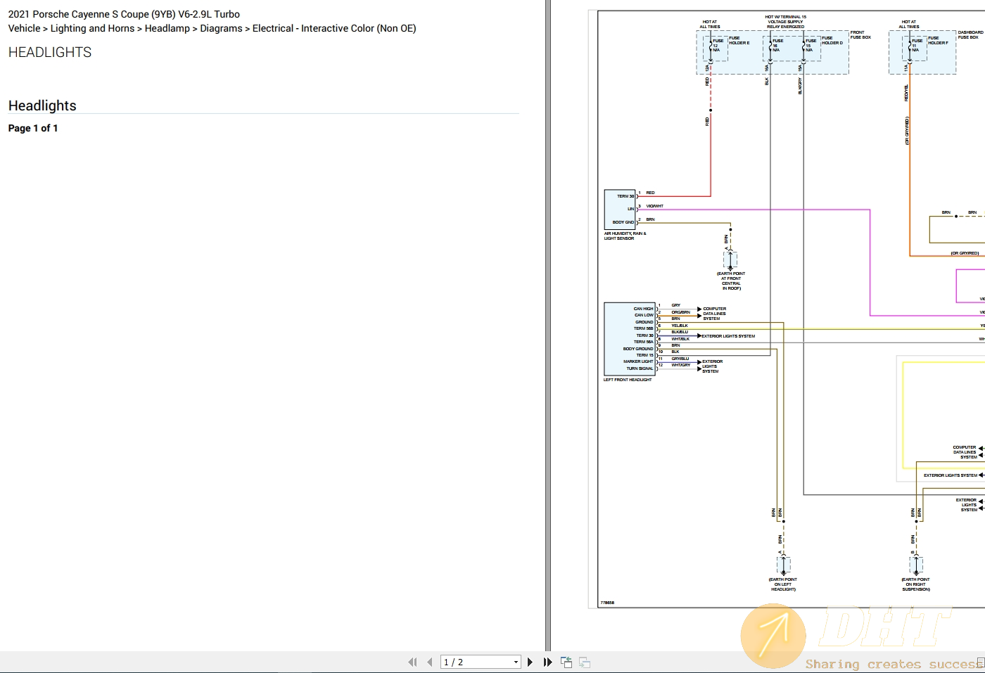Viewport: 985px width, 673px height.
Task: Select the BLK/BLU wire label on headlight
Action: pos(680,332)
